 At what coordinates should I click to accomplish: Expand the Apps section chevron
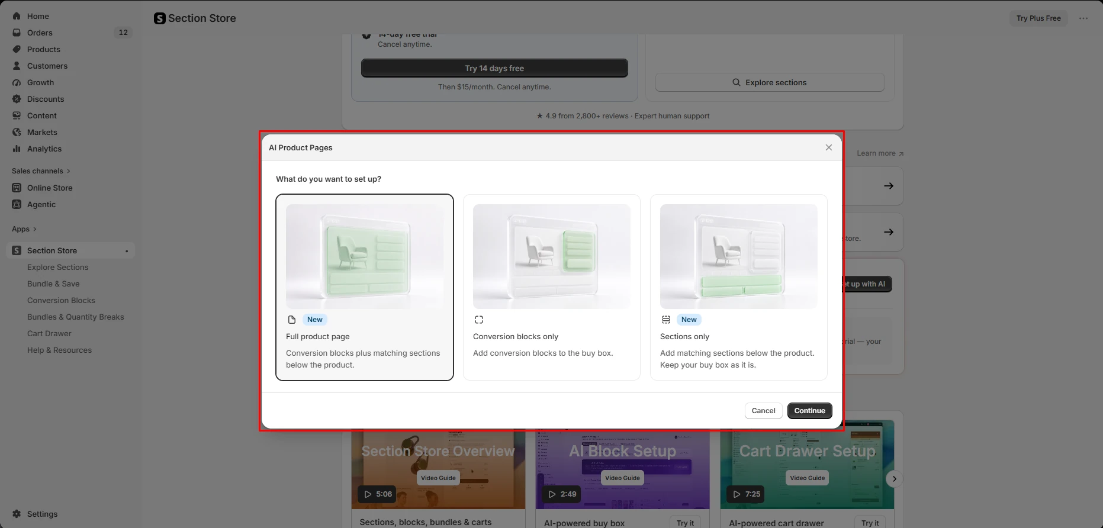[x=35, y=229]
